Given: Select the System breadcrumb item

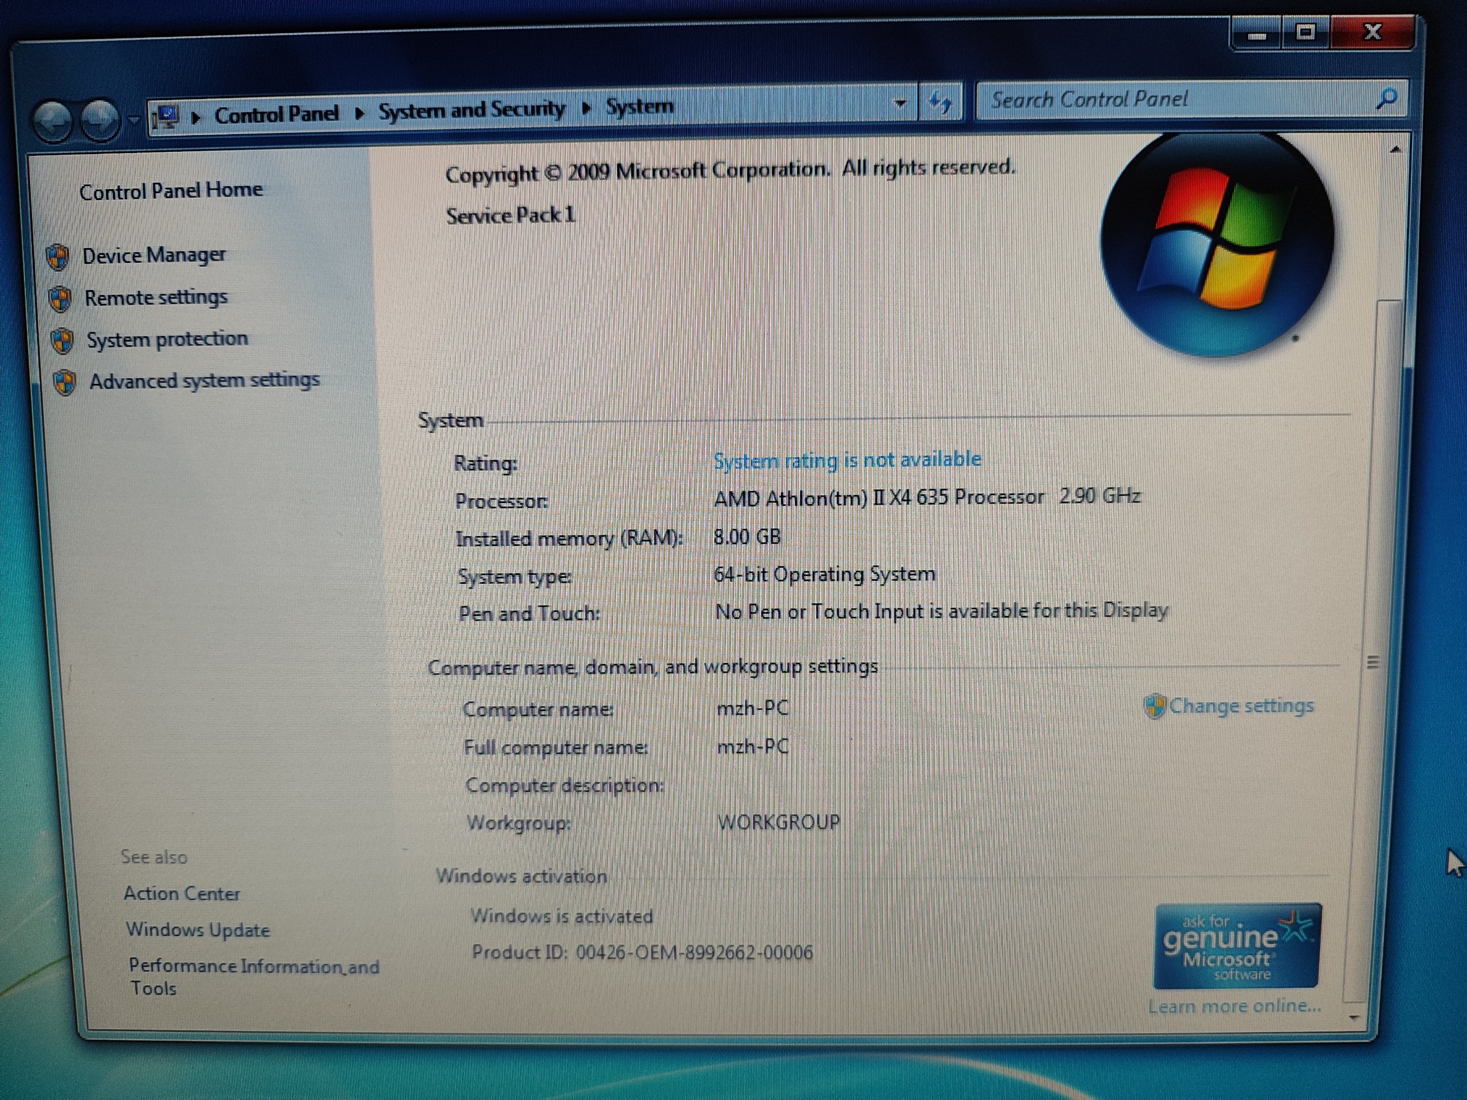Looking at the screenshot, I should (640, 106).
